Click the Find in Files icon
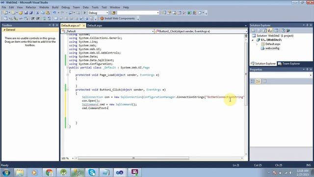This screenshot has width=314, height=177. [113, 13]
